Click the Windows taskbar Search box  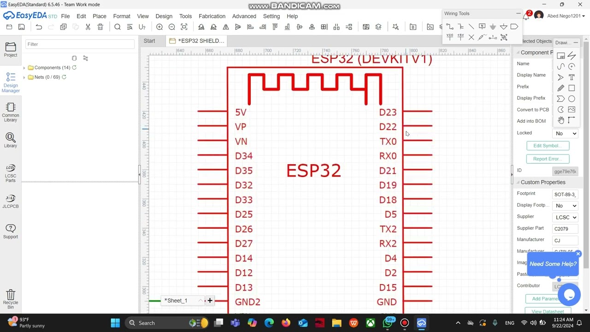[x=167, y=323]
